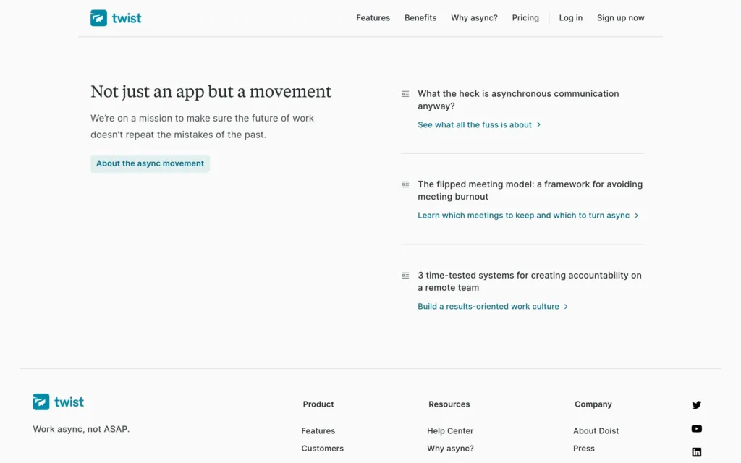Open Press link in footer Company column
This screenshot has height=463, width=741.
point(584,449)
